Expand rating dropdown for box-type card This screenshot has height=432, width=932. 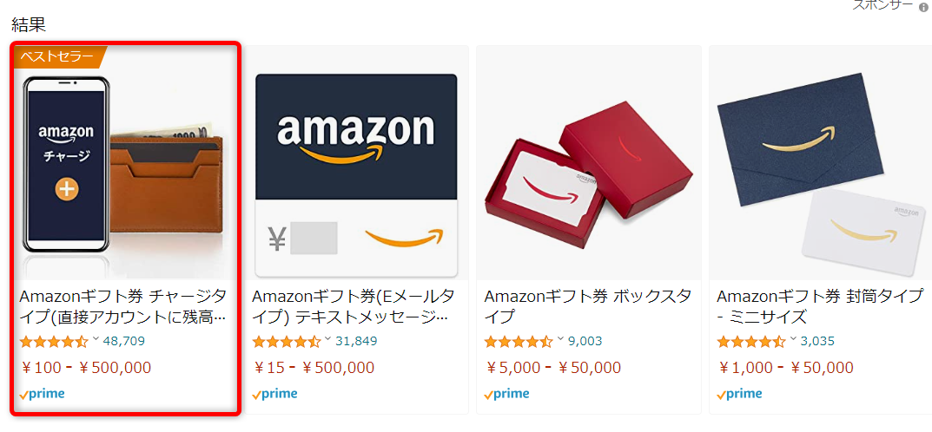(560, 340)
